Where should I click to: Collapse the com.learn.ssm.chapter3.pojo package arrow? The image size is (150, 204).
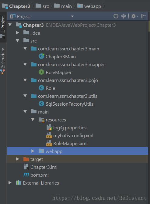pos(25,80)
